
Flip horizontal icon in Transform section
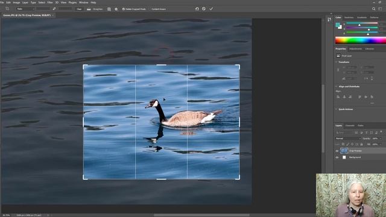tap(366, 78)
